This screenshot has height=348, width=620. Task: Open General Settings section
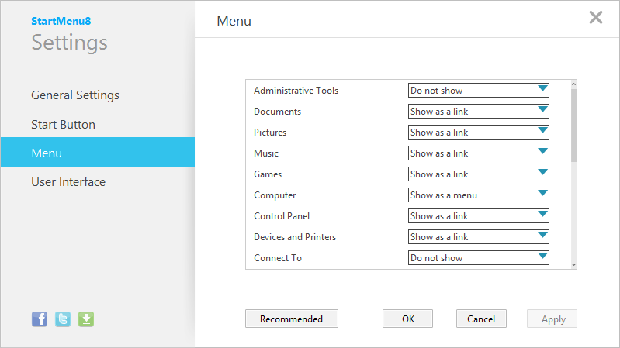pos(75,95)
